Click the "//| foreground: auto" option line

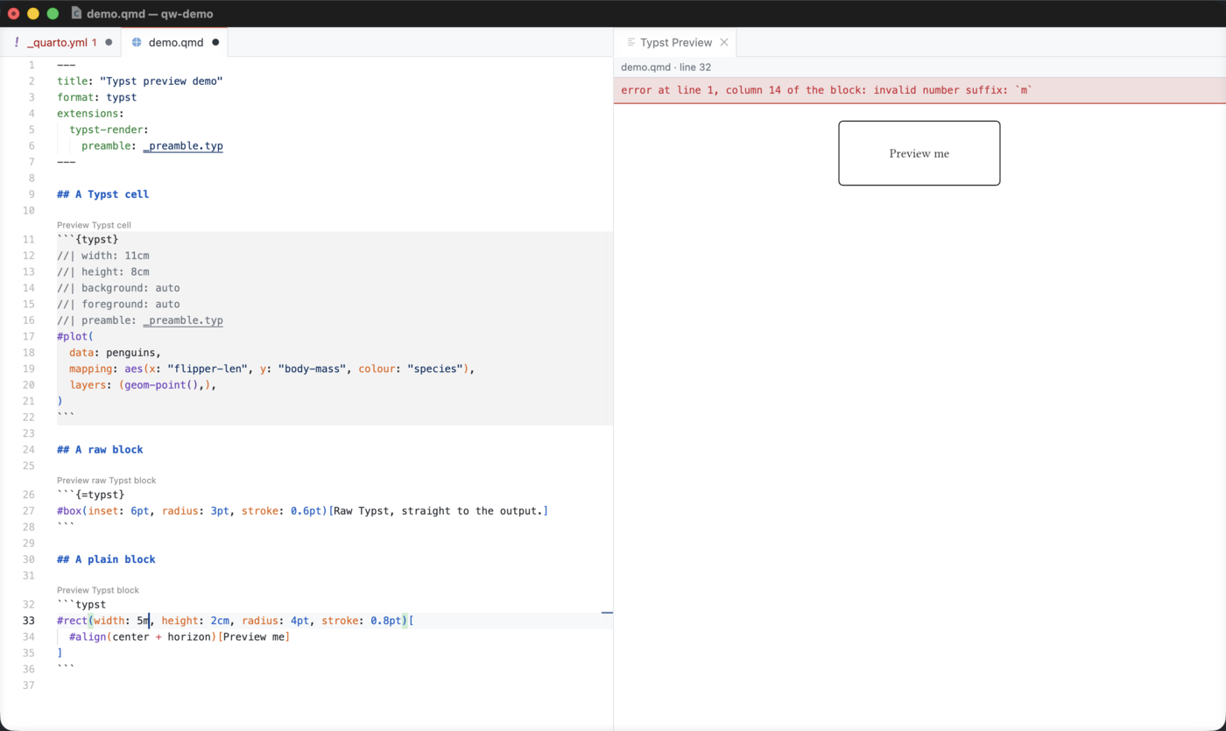pyautogui.click(x=118, y=305)
